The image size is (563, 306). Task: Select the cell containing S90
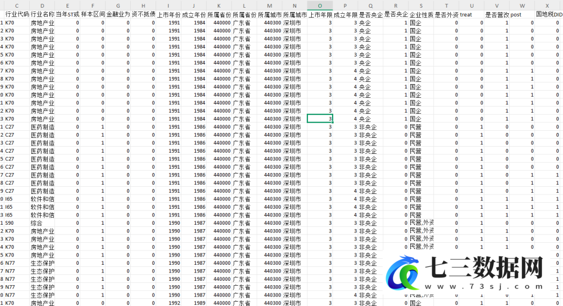(17, 223)
